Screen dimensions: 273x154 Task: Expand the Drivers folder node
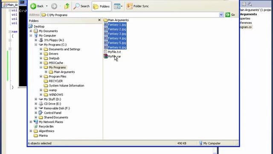click(41, 53)
